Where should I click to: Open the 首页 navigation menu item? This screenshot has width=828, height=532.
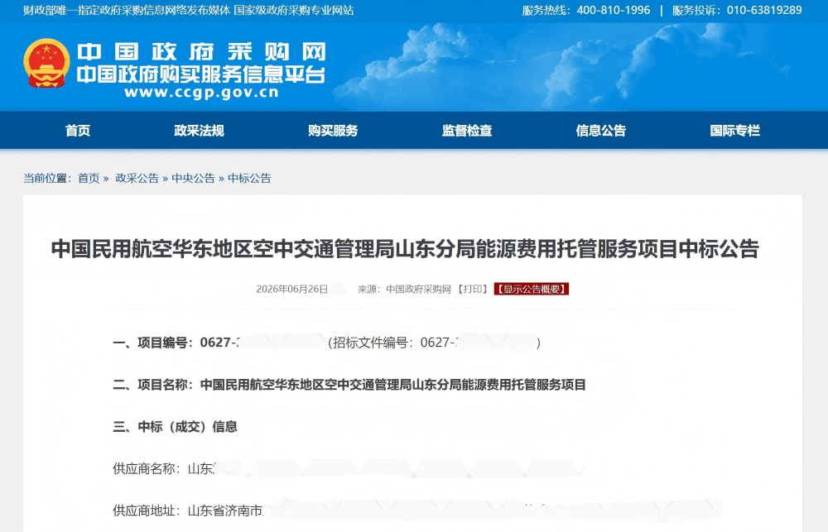(x=78, y=131)
